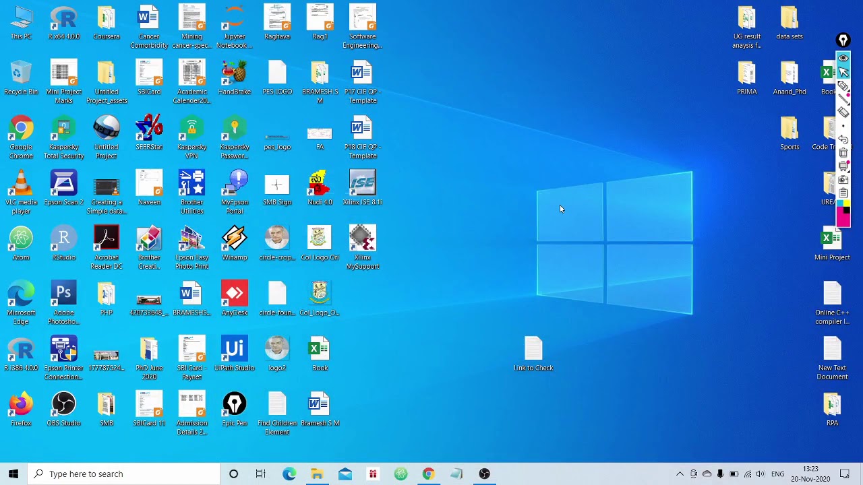This screenshot has width=863, height=485.
Task: Toggle cursor mode in Epic Pen toolbar
Action: [843, 72]
